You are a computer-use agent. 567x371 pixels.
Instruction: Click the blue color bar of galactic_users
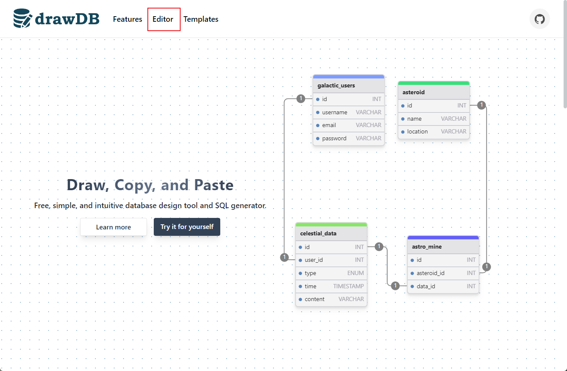point(348,77)
